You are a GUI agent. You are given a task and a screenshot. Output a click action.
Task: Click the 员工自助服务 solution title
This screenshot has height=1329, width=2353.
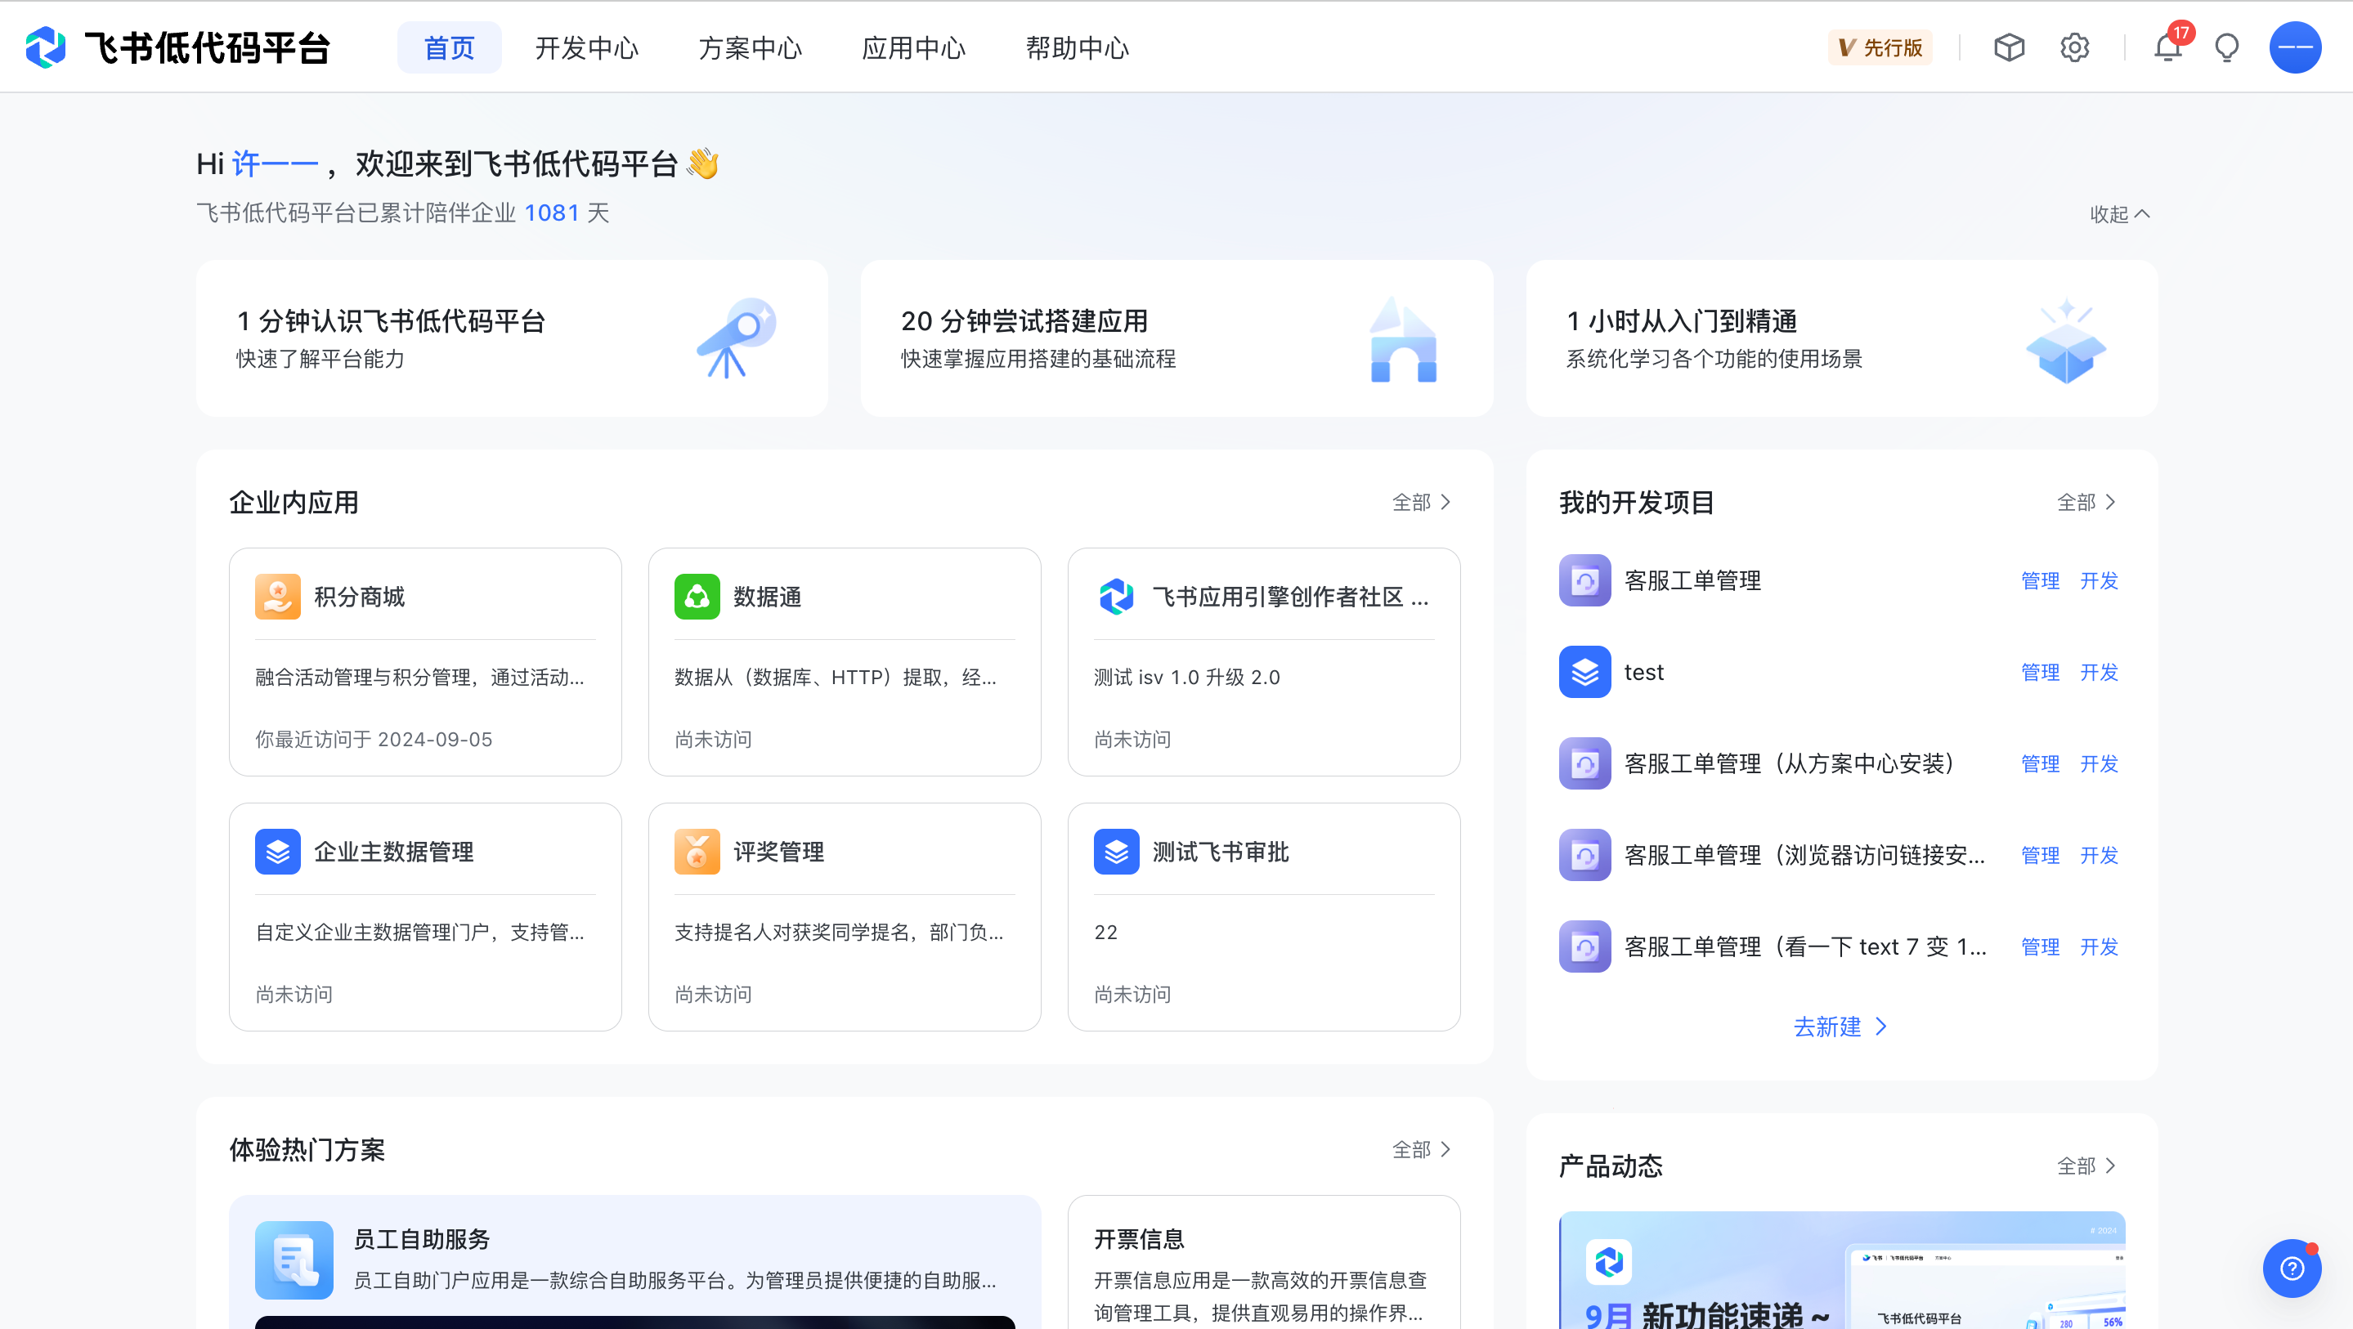coord(421,1238)
